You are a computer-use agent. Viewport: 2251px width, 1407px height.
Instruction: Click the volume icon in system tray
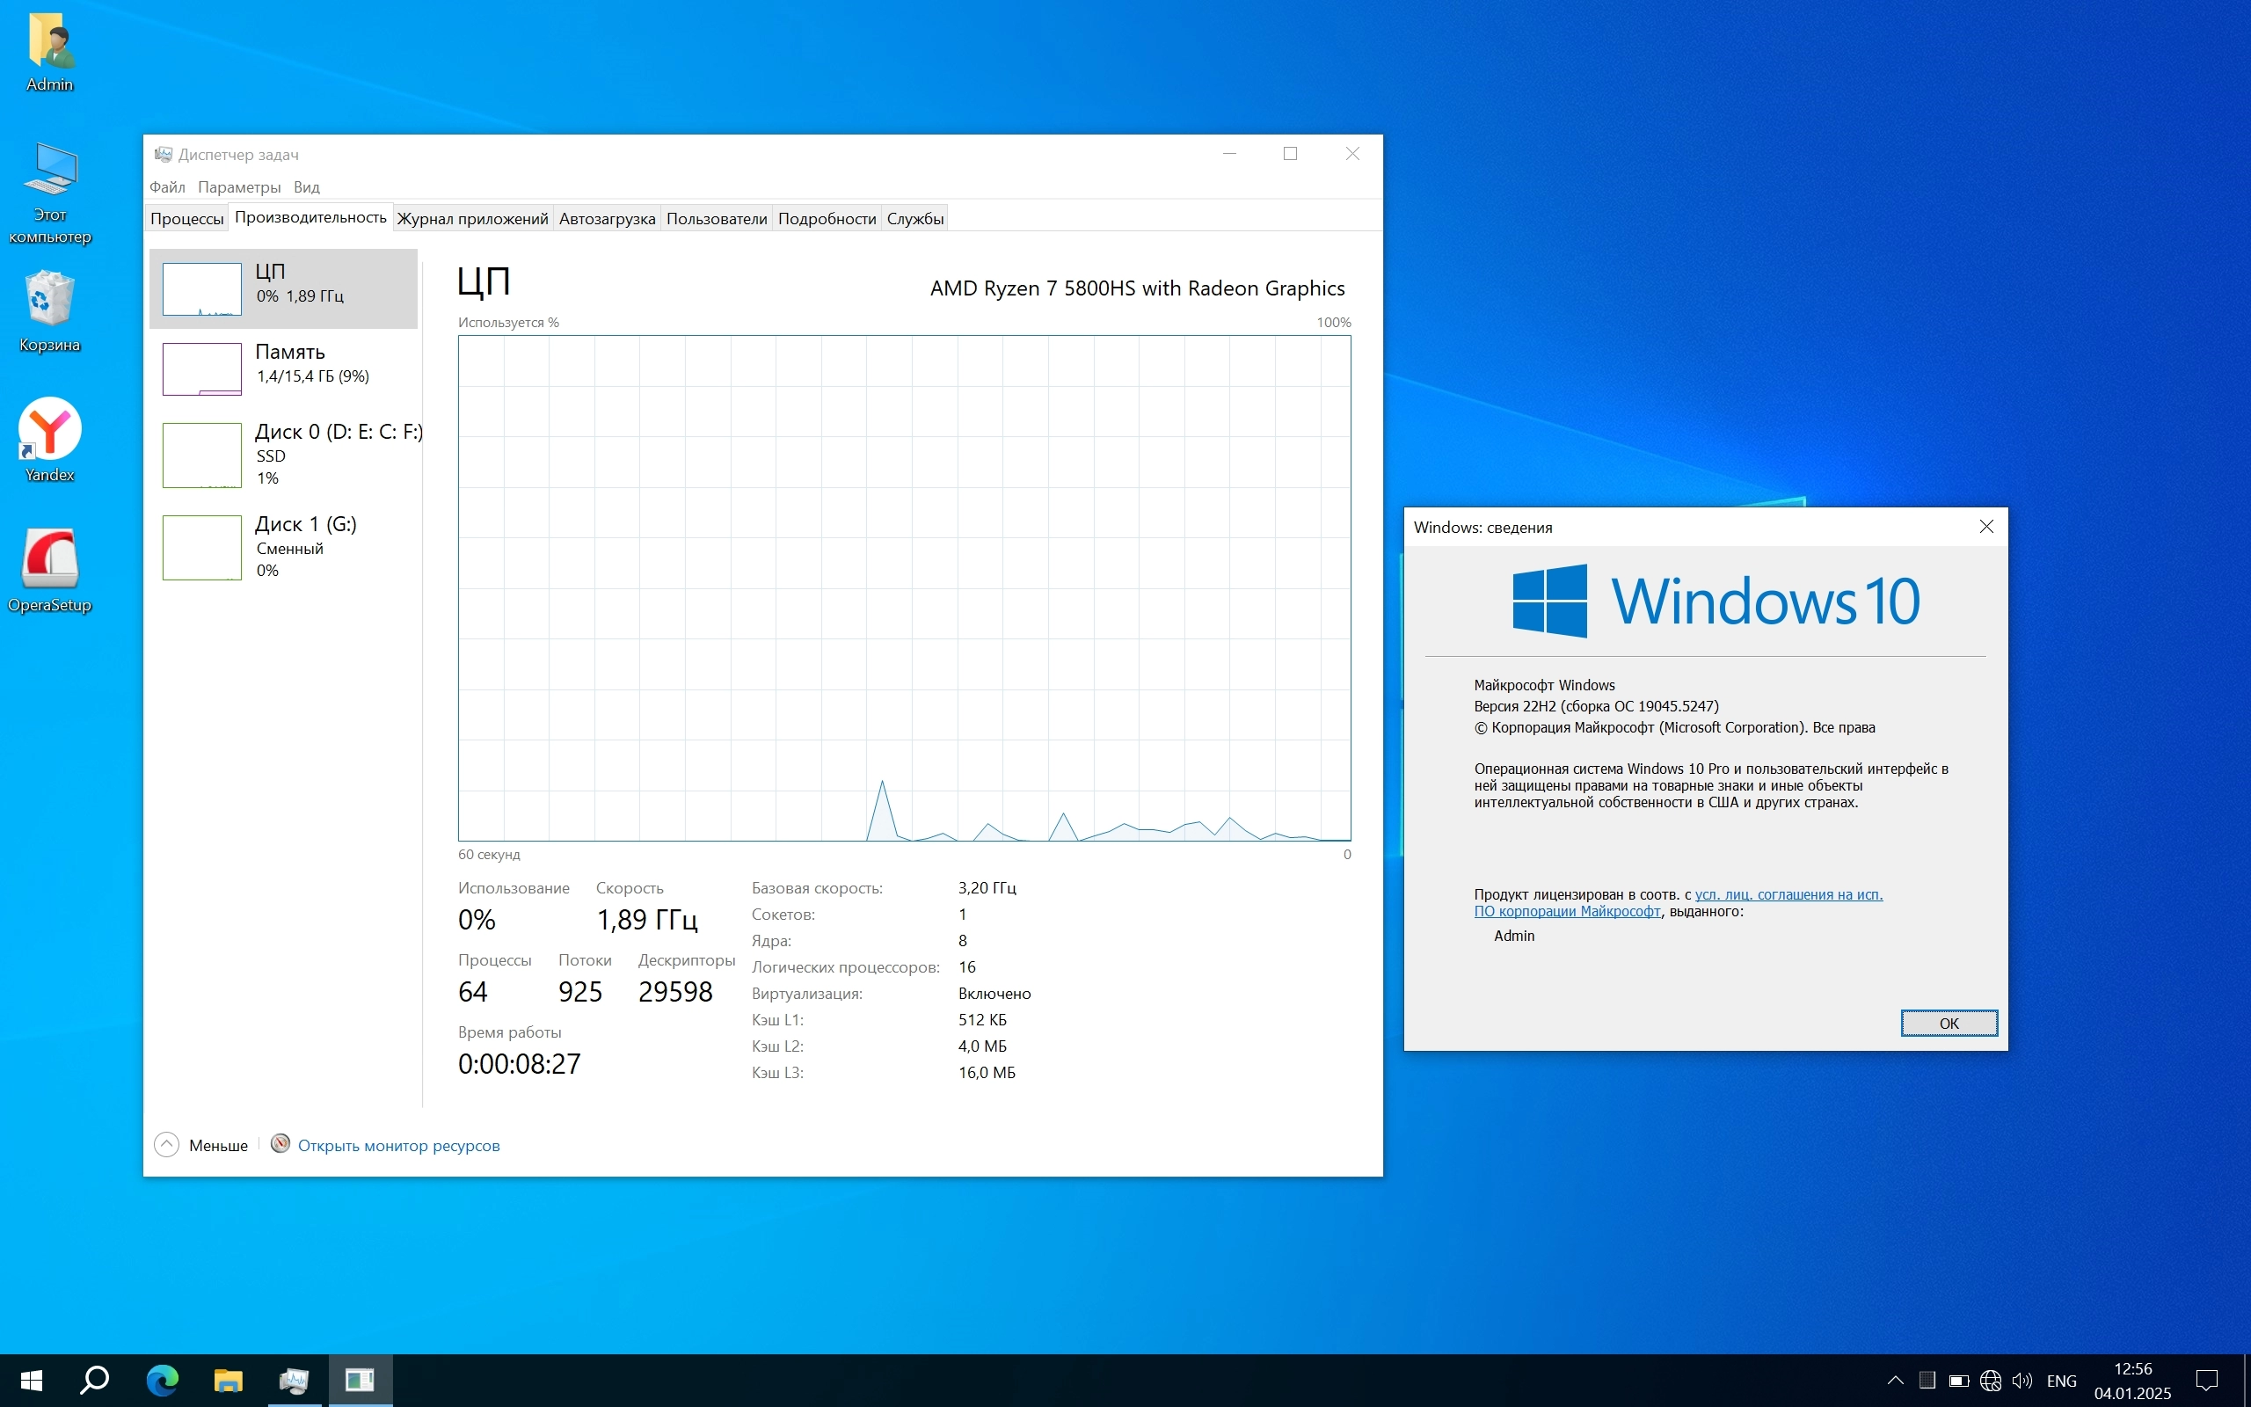point(2022,1381)
